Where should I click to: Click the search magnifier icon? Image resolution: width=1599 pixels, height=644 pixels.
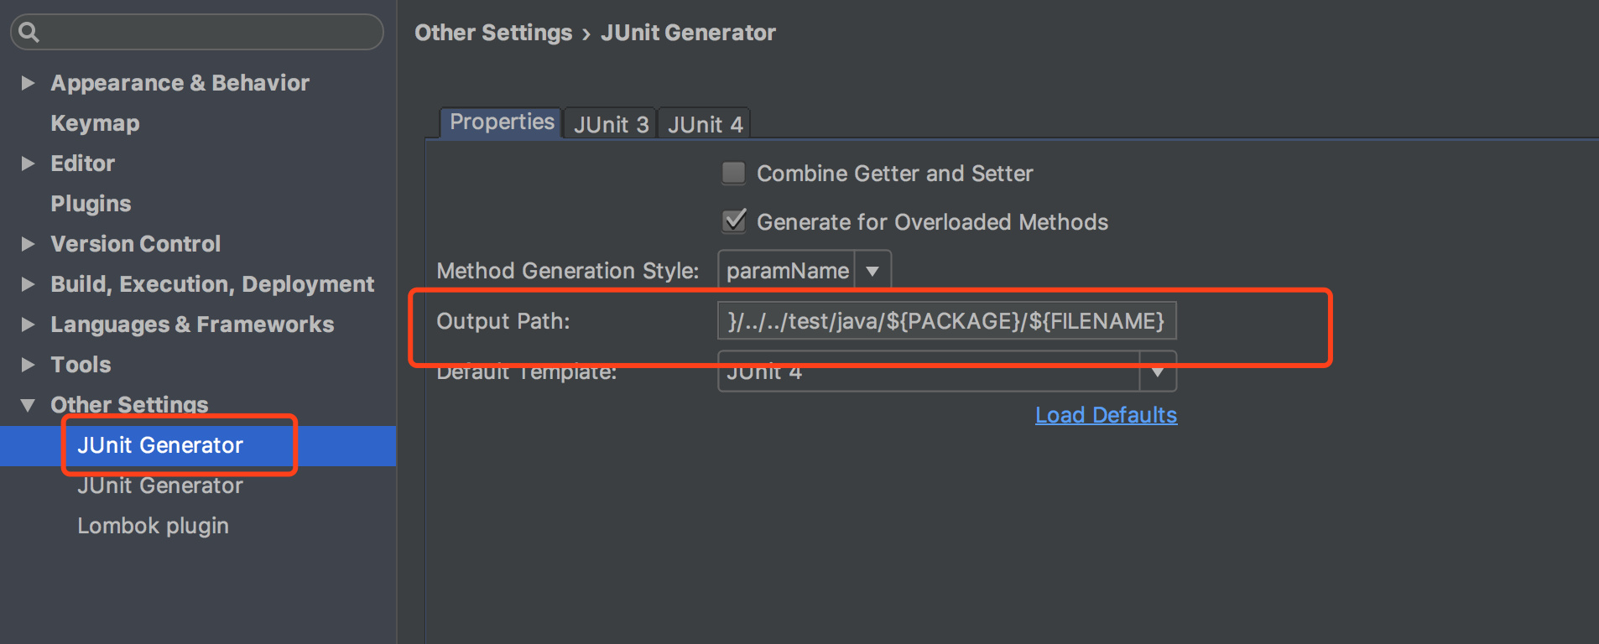[29, 33]
